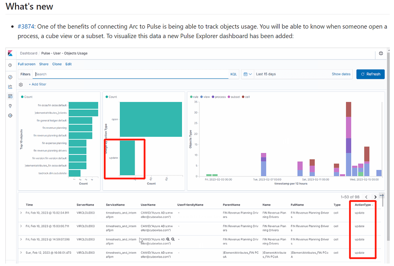Click the Elastic logo in the top corner
The height and width of the screenshot is (266, 394).
[10, 53]
